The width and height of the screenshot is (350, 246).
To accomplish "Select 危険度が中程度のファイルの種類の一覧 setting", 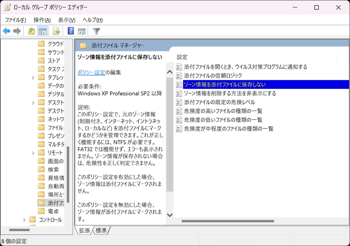I will (229, 129).
